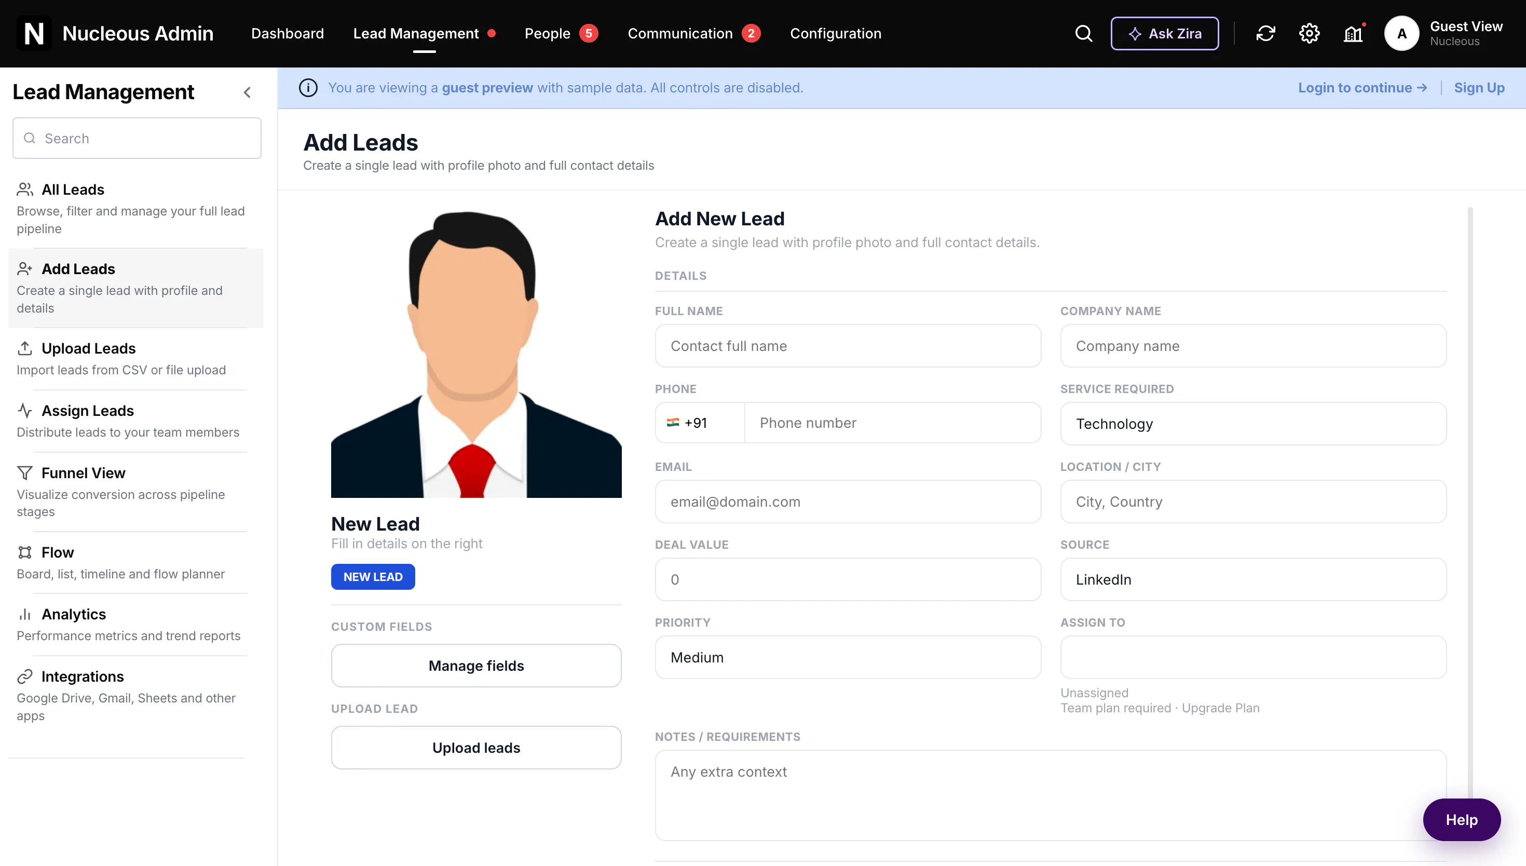Collapse the Lead Management sidebar

(247, 92)
